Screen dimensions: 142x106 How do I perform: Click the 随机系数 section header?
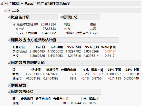(20, 85)
